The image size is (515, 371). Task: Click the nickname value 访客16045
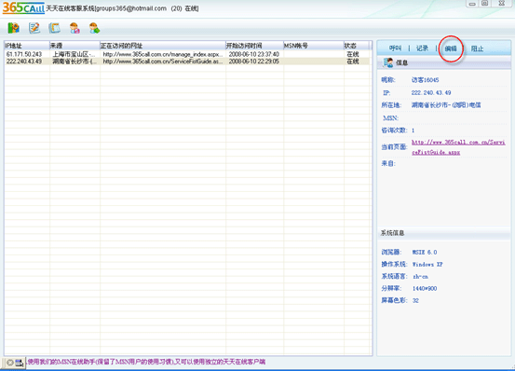425,80
